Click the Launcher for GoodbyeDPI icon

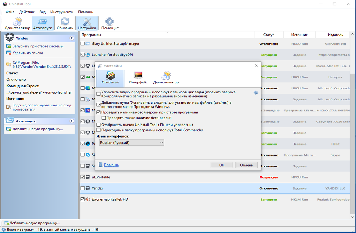pos(88,55)
